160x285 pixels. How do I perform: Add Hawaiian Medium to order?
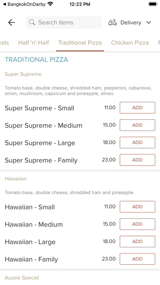coord(138,224)
